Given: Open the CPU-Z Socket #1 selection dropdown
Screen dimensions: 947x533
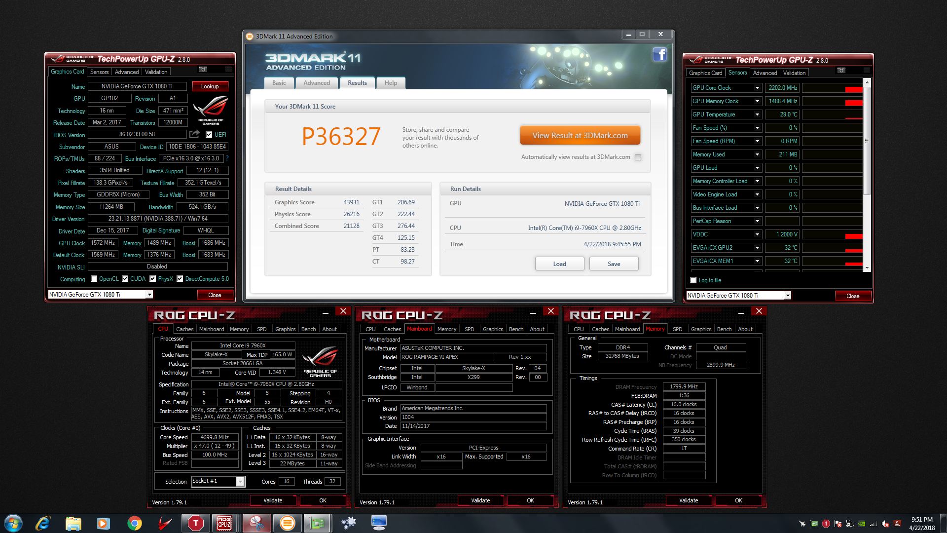Looking at the screenshot, I should coord(240,481).
